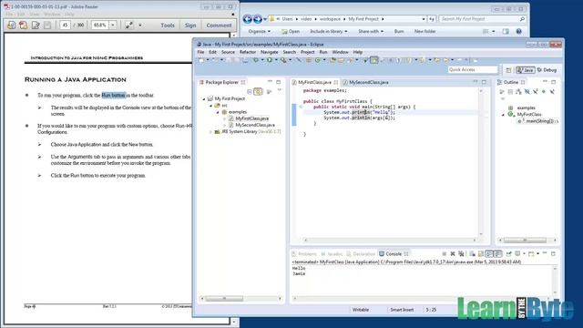Collapse the src folder node

click(x=210, y=106)
